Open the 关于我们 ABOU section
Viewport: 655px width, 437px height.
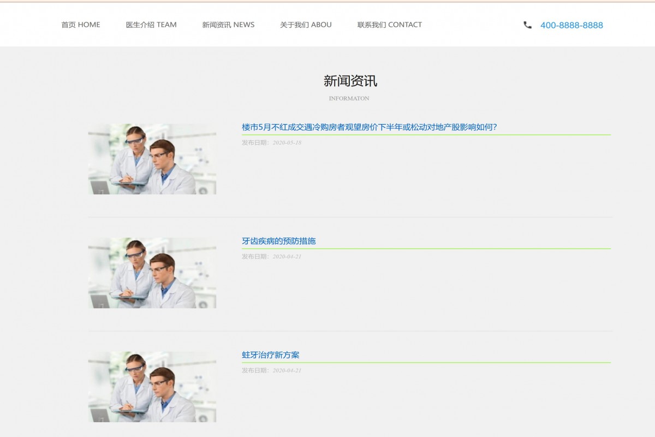[305, 25]
